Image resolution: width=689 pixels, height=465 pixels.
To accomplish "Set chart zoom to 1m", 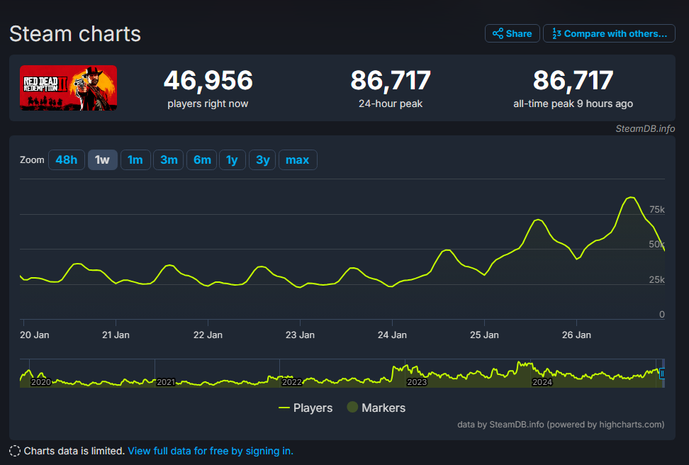I will (135, 160).
